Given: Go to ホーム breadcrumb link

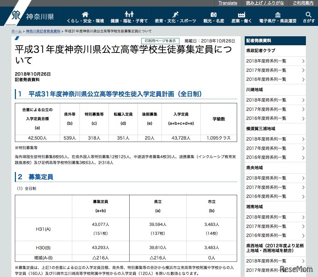Looking at the screenshot, I should tap(16, 31).
